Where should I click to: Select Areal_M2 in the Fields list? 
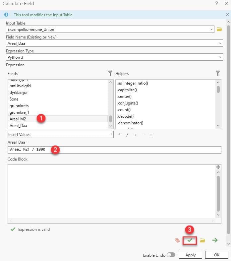[x=18, y=119]
